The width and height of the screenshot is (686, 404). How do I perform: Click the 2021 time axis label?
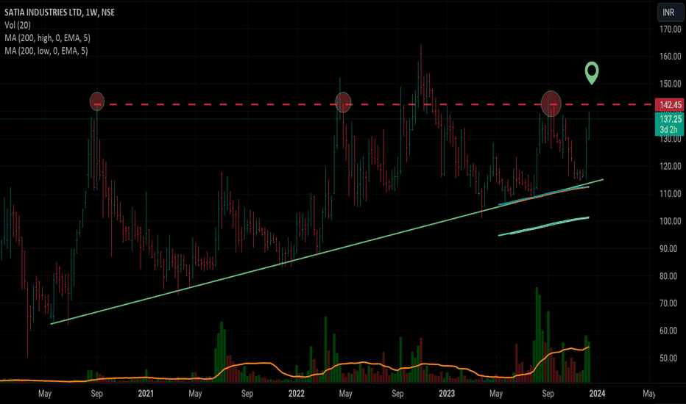pyautogui.click(x=146, y=394)
